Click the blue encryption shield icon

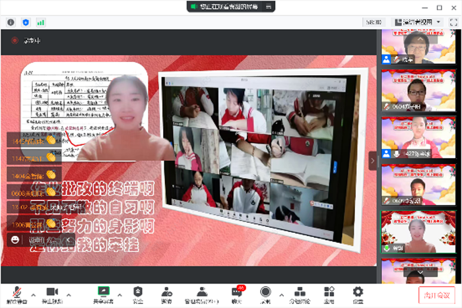click(26, 22)
